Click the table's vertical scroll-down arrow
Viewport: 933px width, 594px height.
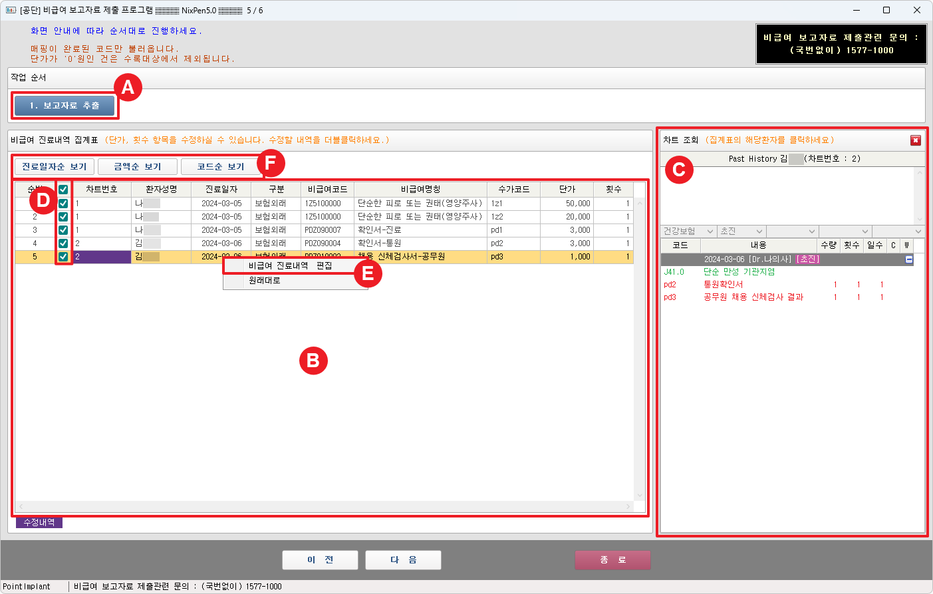[640, 496]
